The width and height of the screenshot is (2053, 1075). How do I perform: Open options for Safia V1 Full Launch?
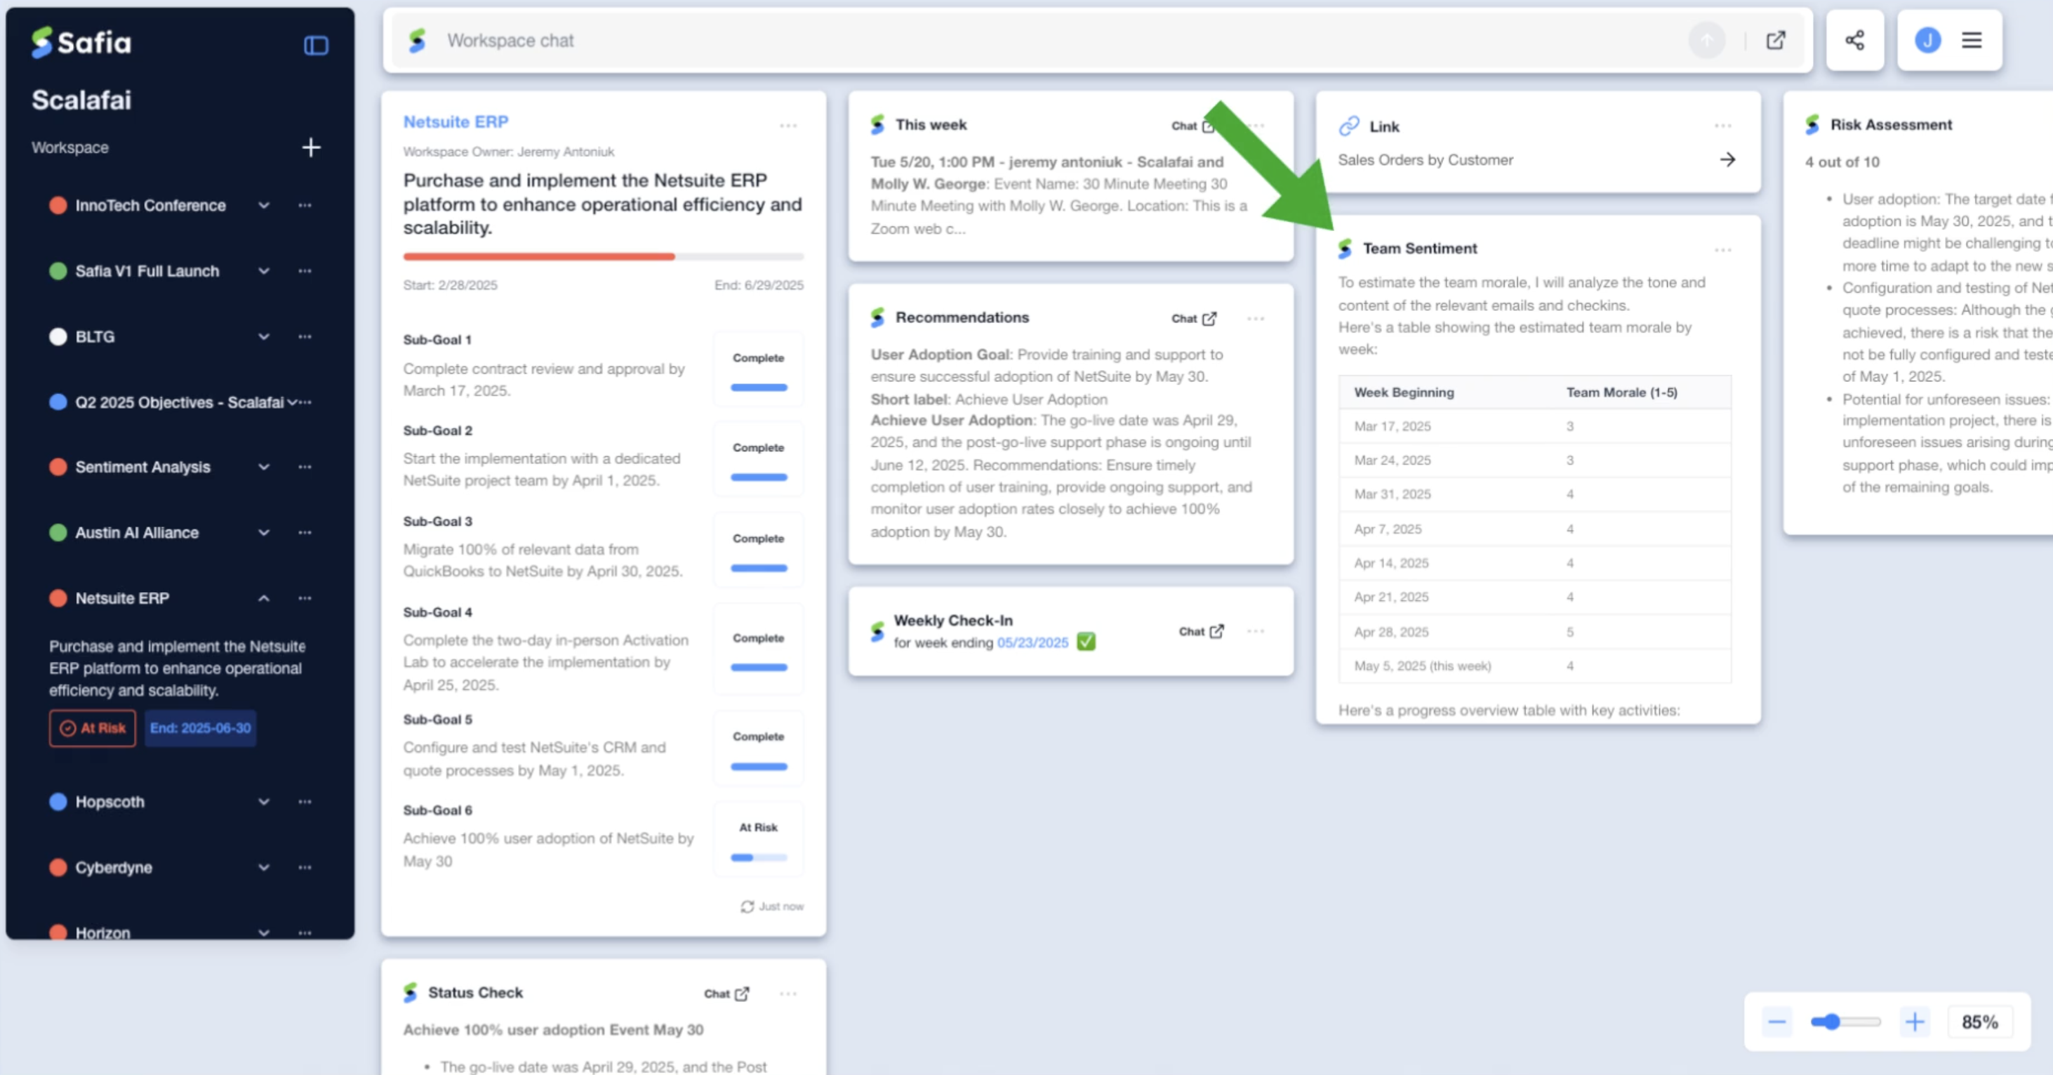coord(305,271)
